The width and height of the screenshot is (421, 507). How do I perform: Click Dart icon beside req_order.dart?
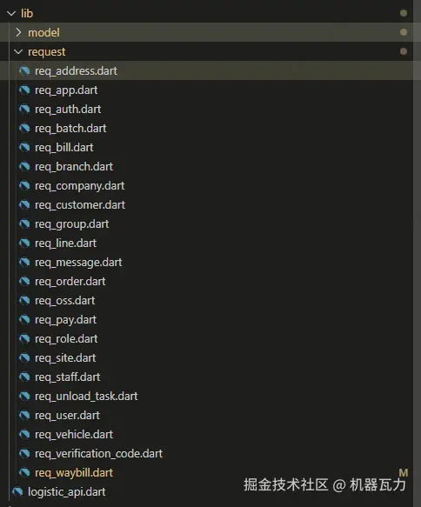click(24, 281)
